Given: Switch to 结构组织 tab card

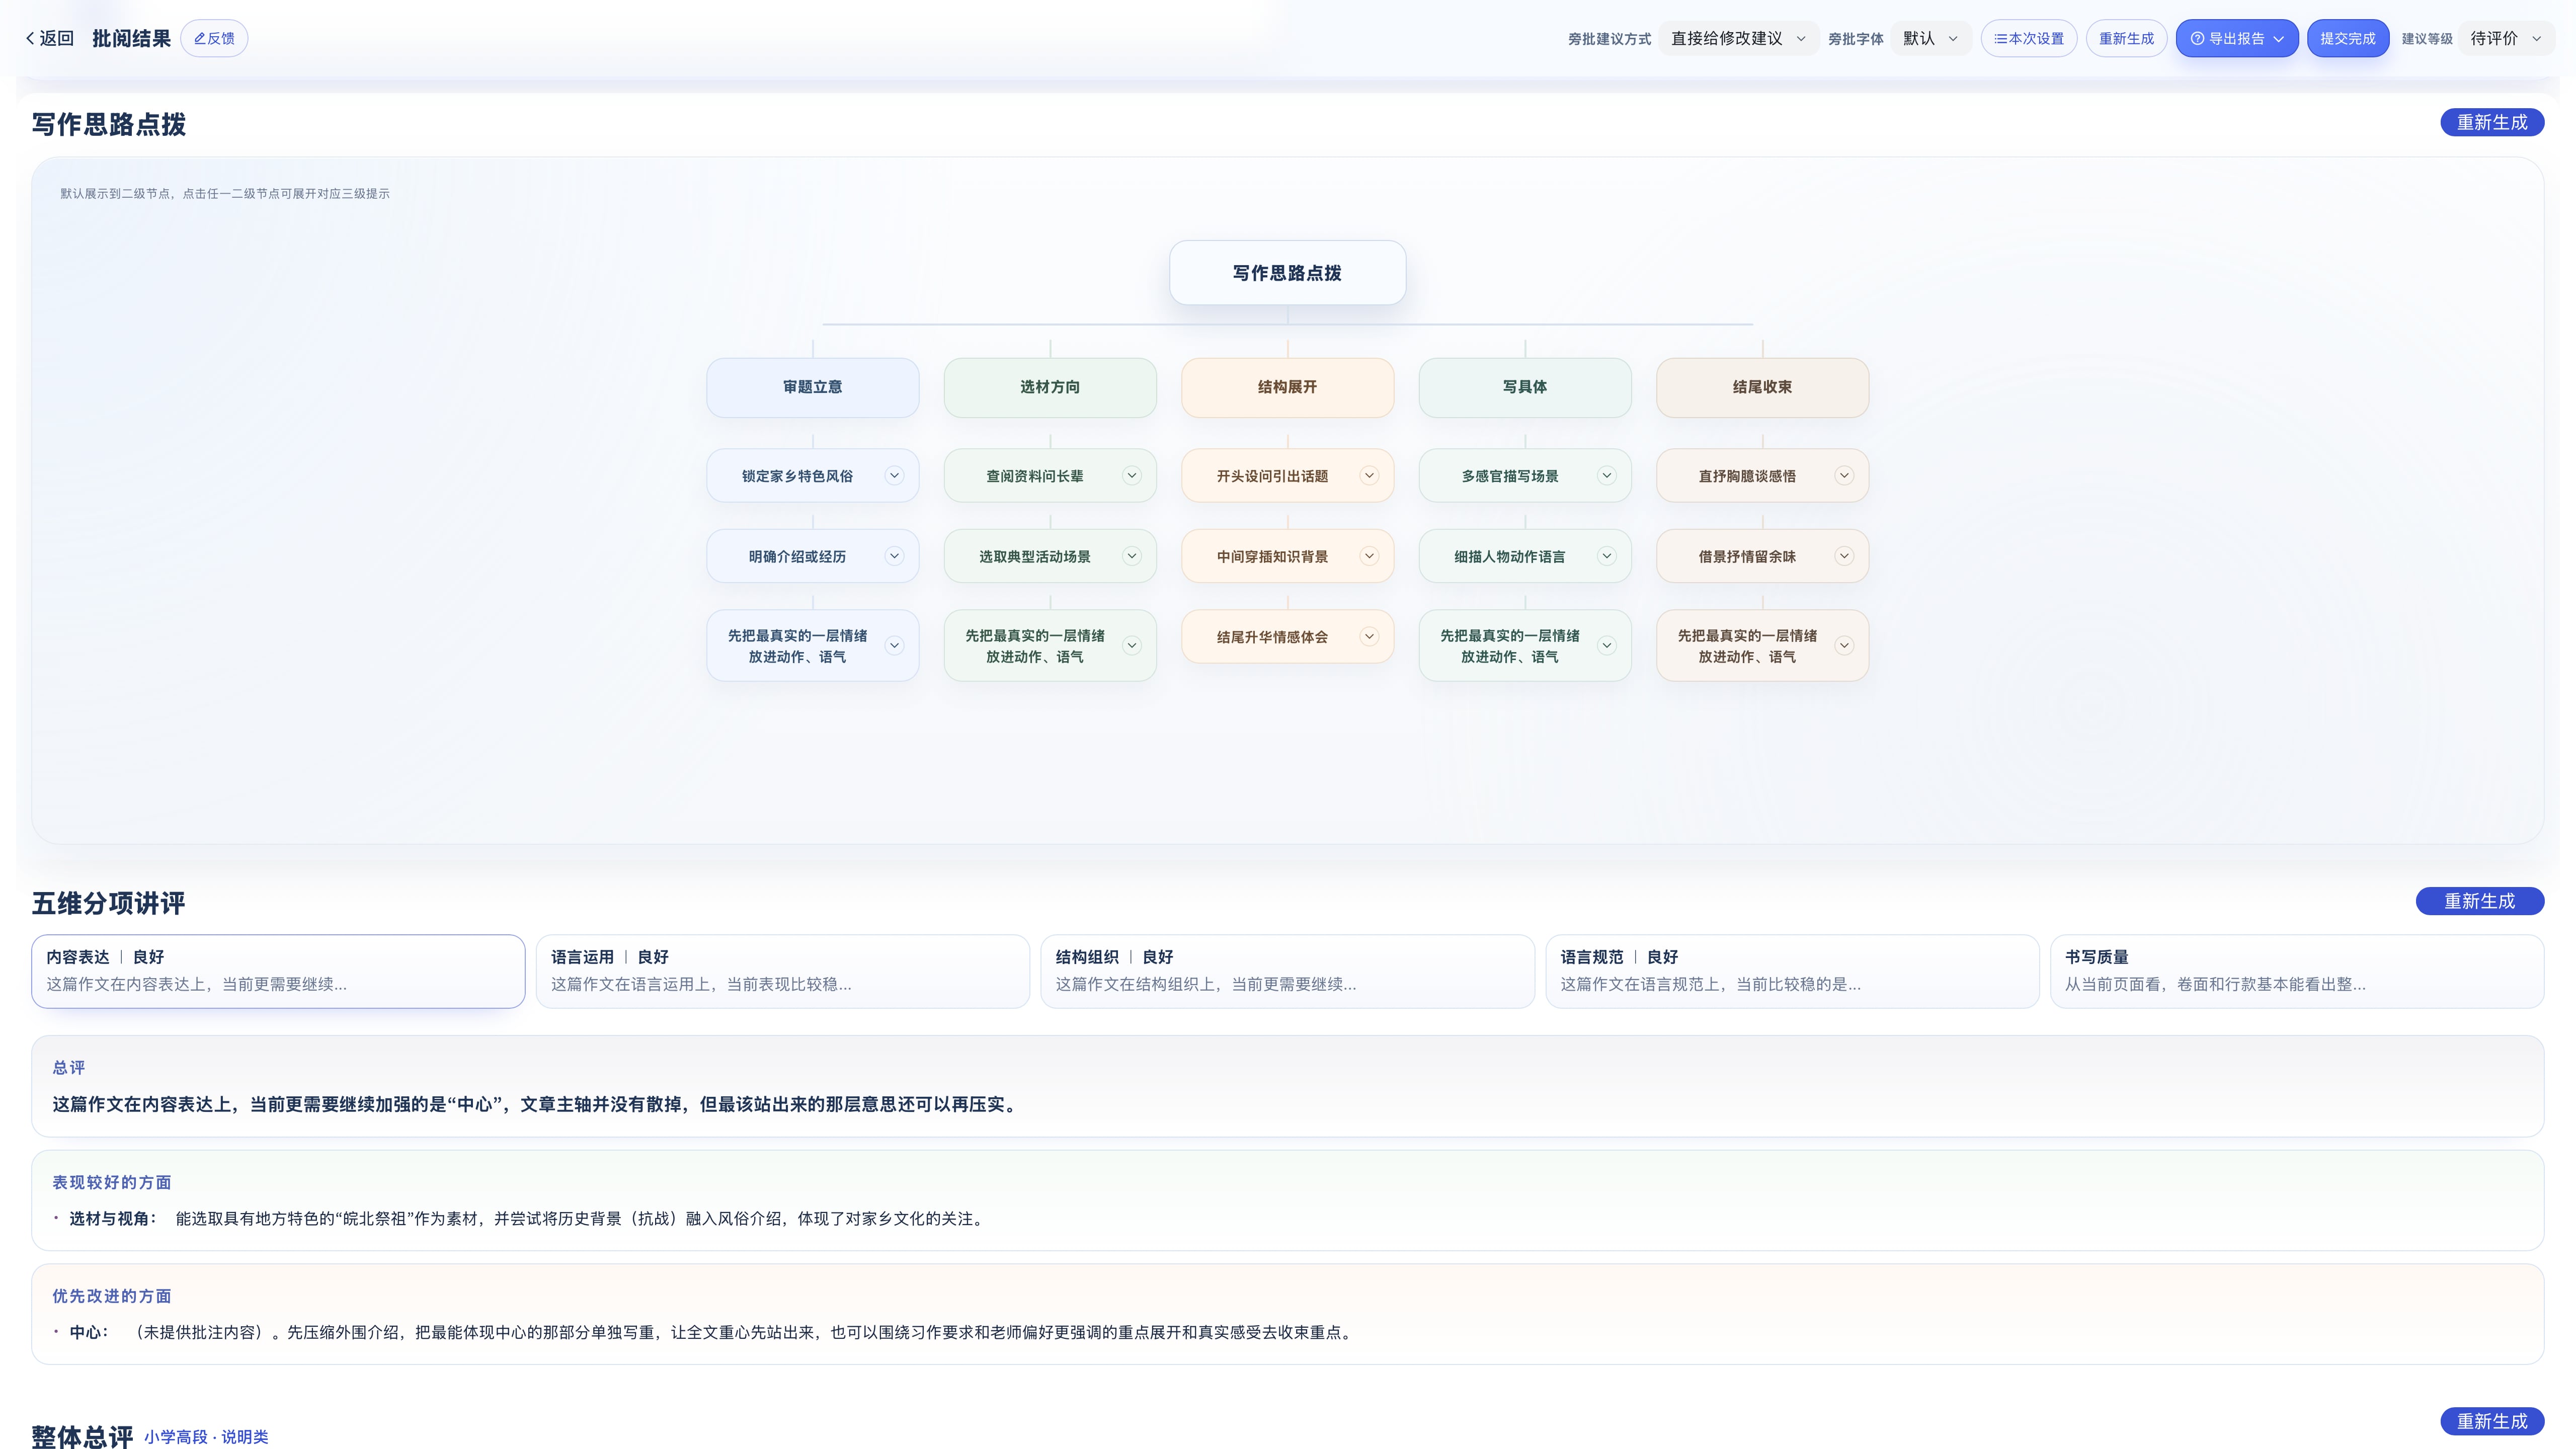Looking at the screenshot, I should 1288,971.
